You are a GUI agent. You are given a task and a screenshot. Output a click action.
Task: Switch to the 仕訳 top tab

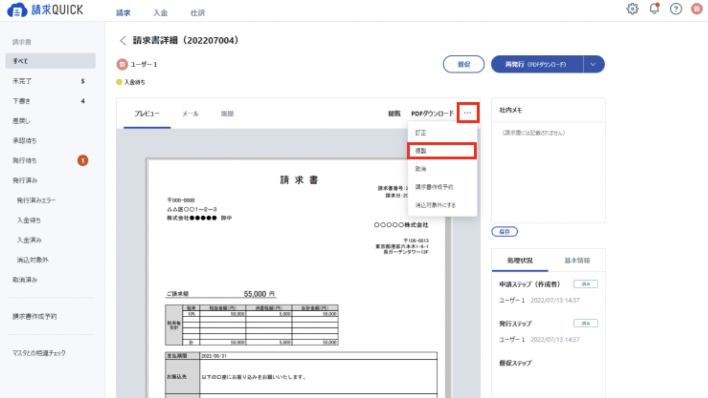click(198, 13)
